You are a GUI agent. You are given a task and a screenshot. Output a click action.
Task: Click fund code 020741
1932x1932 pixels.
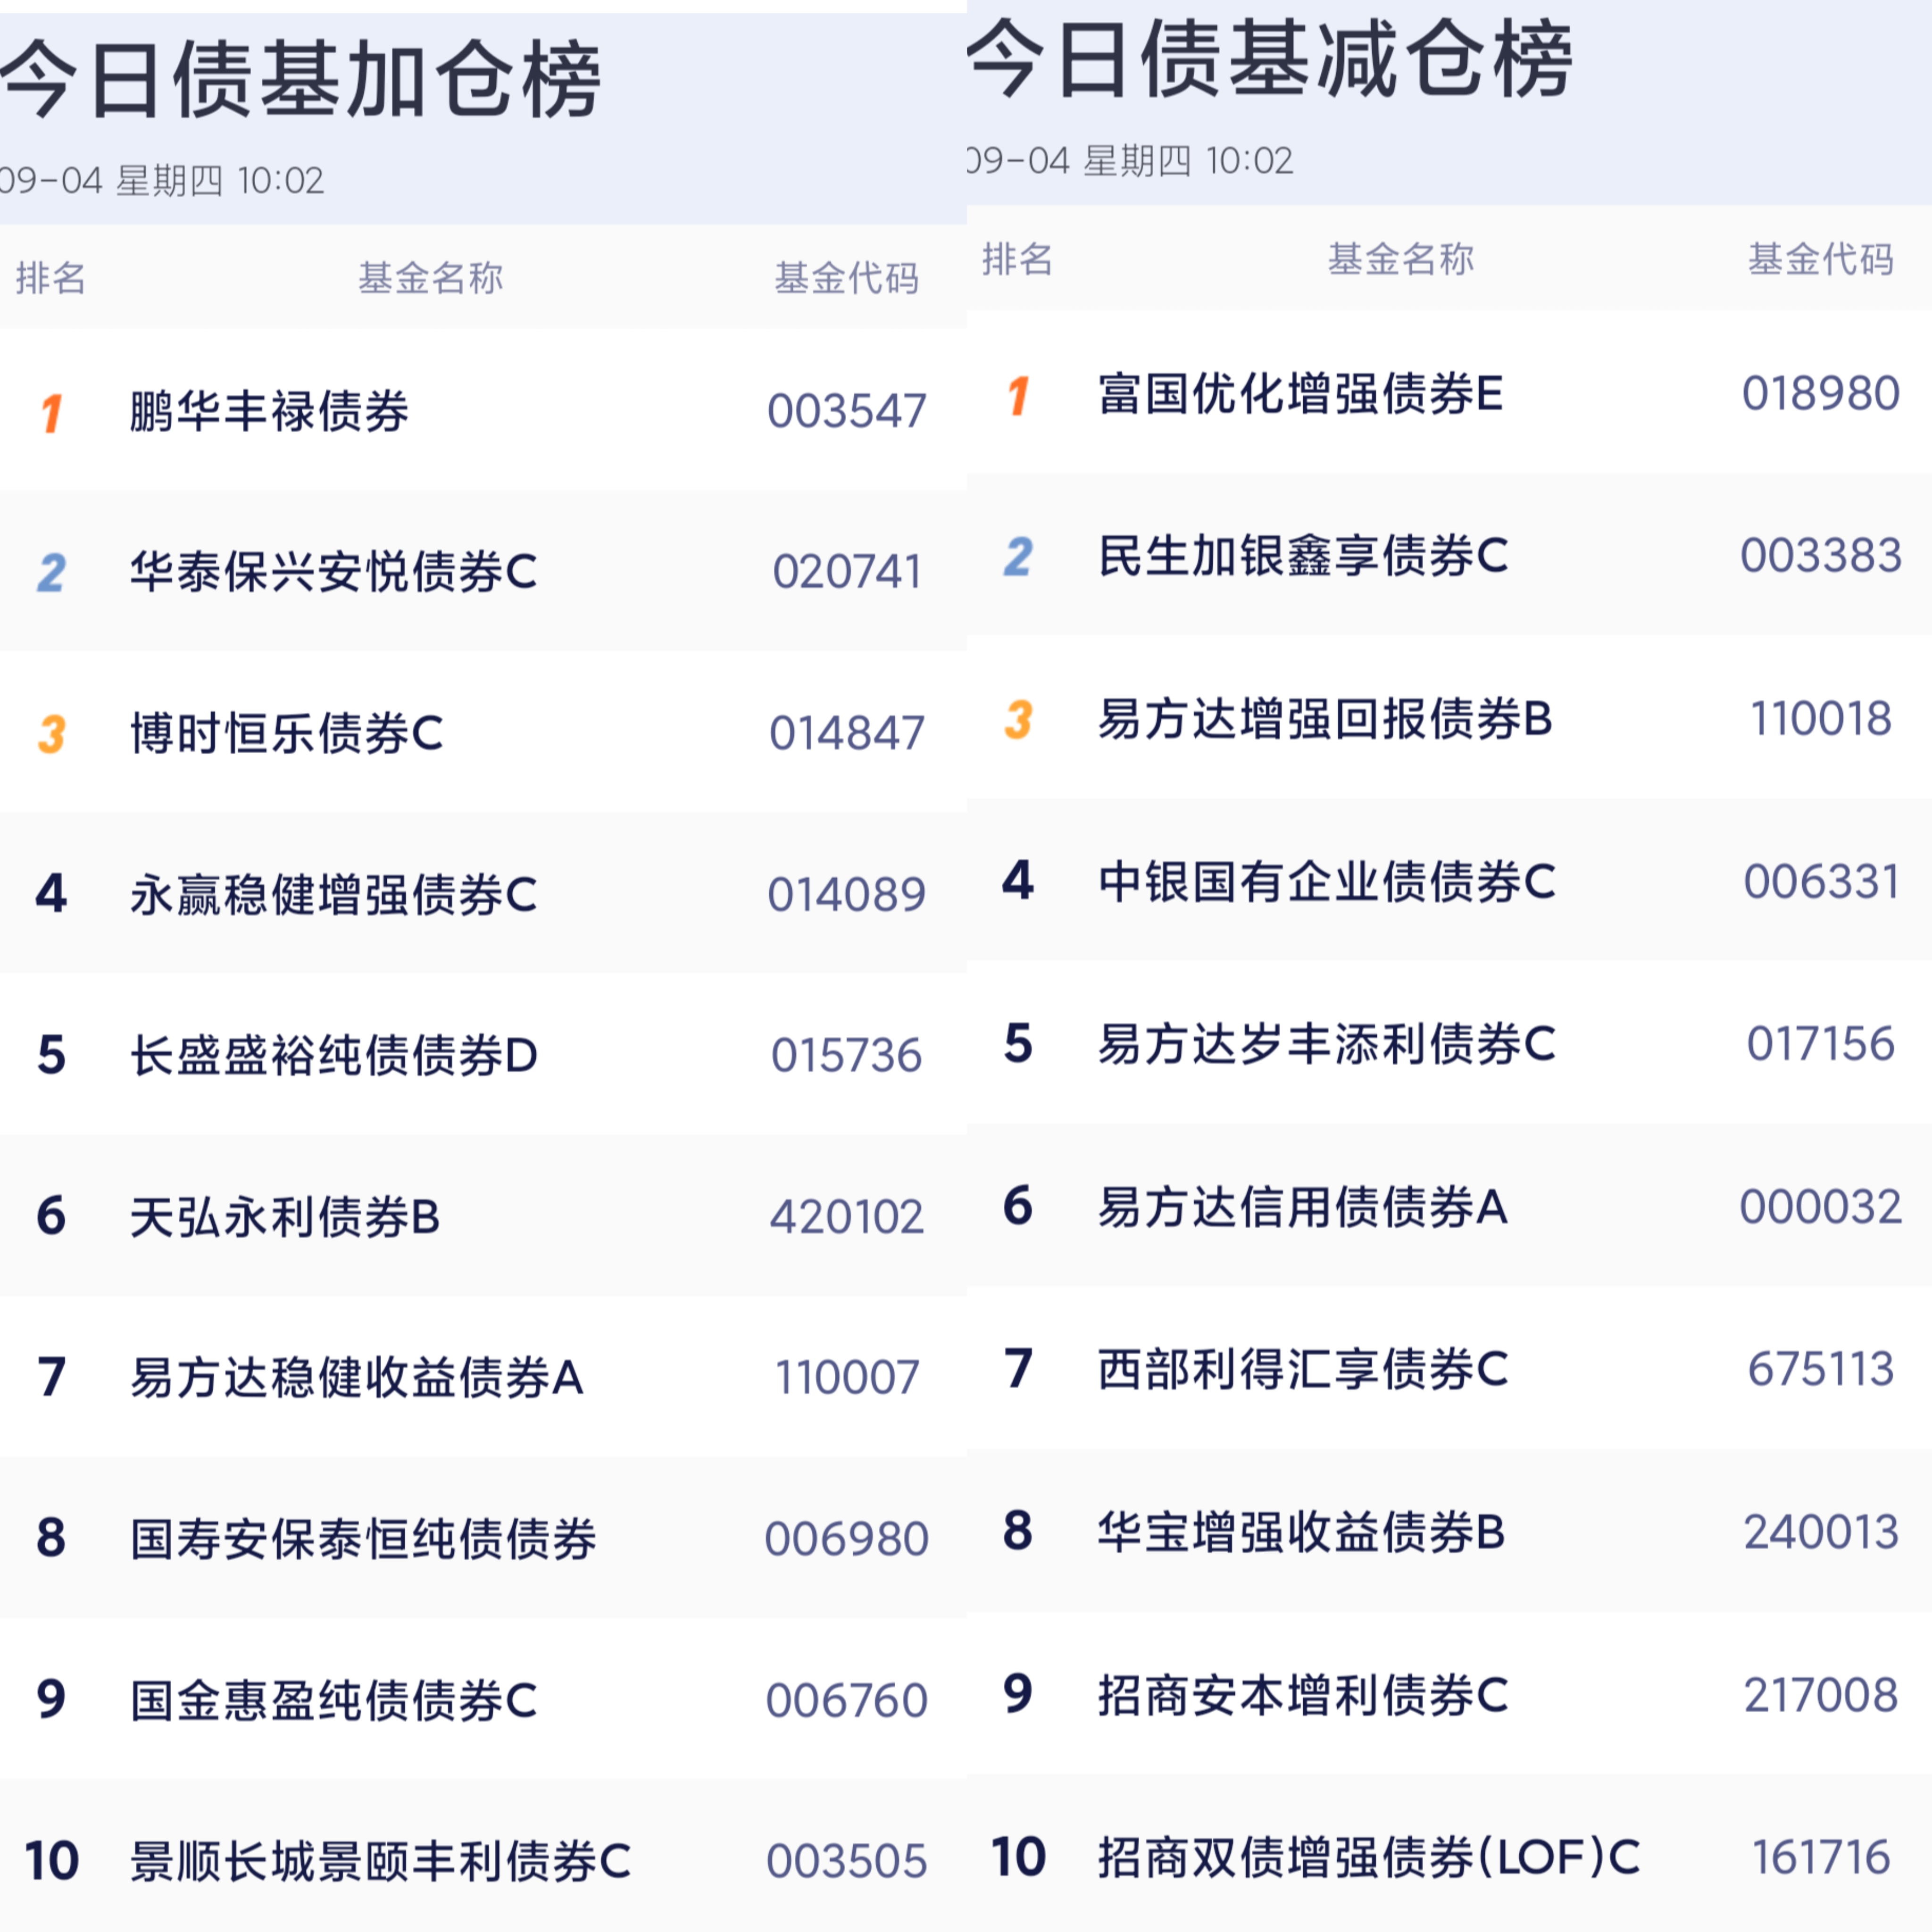coord(847,572)
